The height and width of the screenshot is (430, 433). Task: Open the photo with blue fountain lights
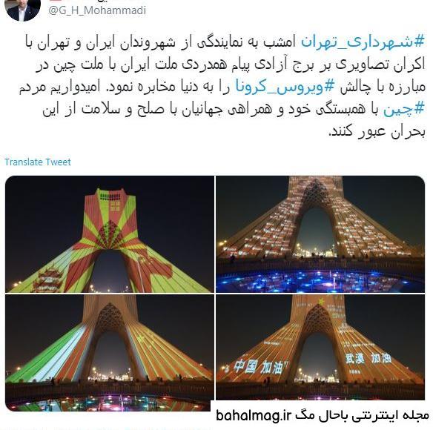[320, 234]
